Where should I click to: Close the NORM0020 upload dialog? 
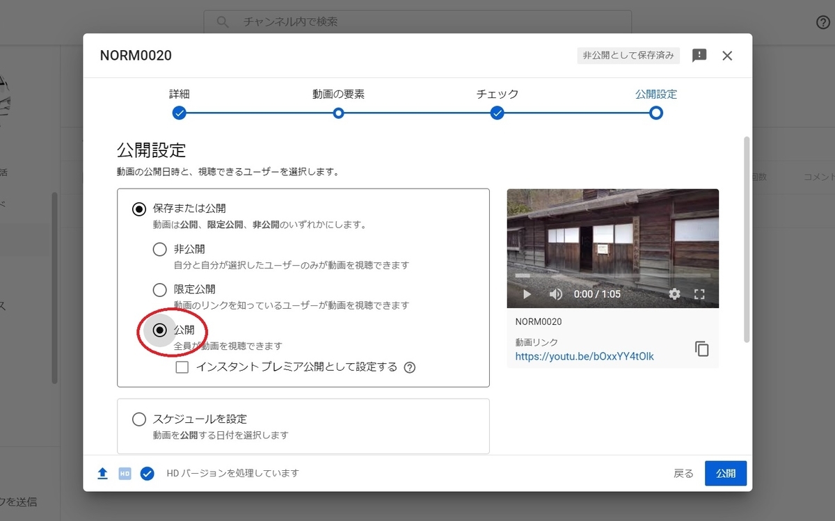[727, 56]
